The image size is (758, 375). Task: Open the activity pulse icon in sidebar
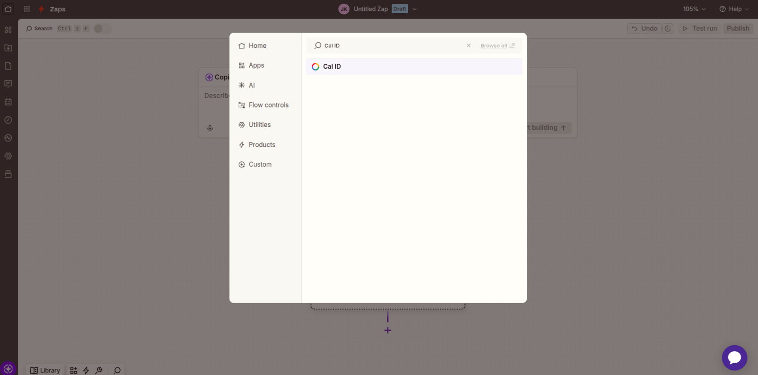(x=8, y=138)
